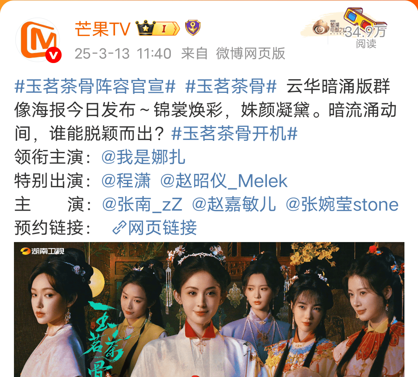Click the 34.9万 阅读 read count

(x=366, y=37)
